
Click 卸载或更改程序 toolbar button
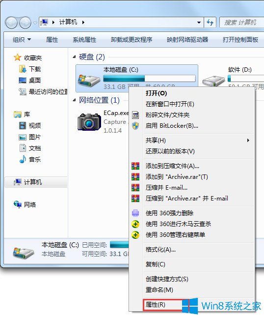click(132, 39)
